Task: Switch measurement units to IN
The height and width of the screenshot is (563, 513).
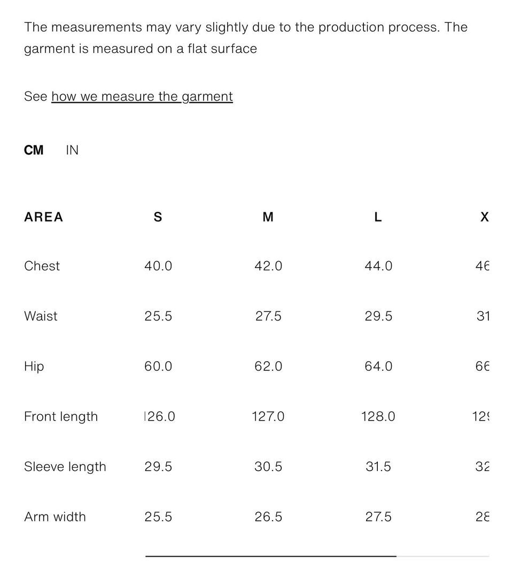Action: pyautogui.click(x=72, y=150)
